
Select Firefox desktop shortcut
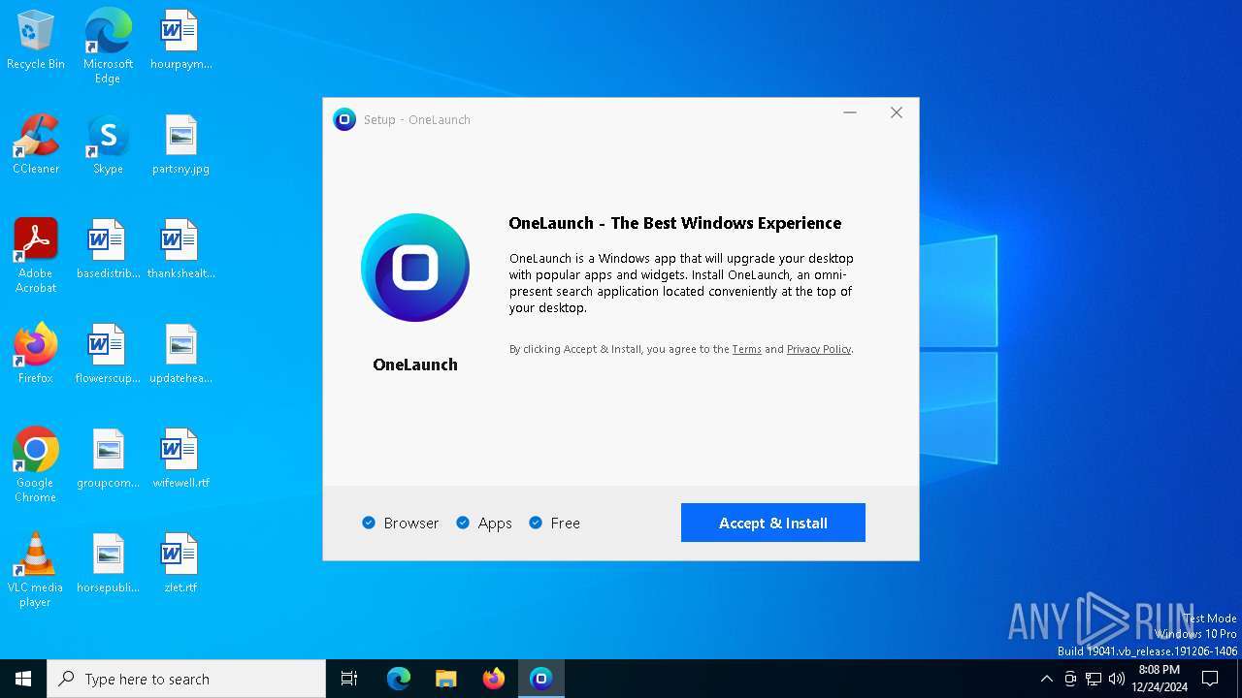pyautogui.click(x=36, y=355)
